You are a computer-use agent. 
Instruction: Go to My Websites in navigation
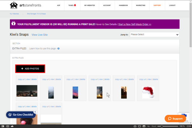click(x=90, y=5)
